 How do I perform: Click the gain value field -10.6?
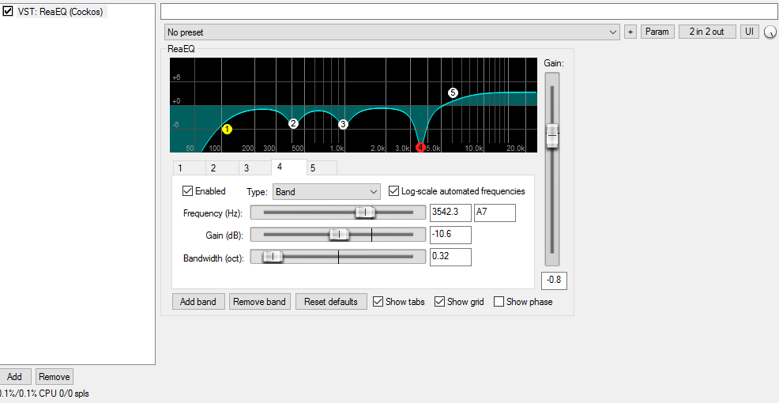click(450, 235)
